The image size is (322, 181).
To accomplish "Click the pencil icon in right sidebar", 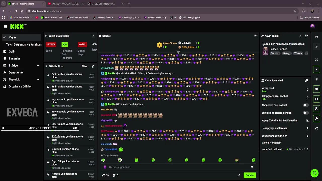I will pos(316,47).
